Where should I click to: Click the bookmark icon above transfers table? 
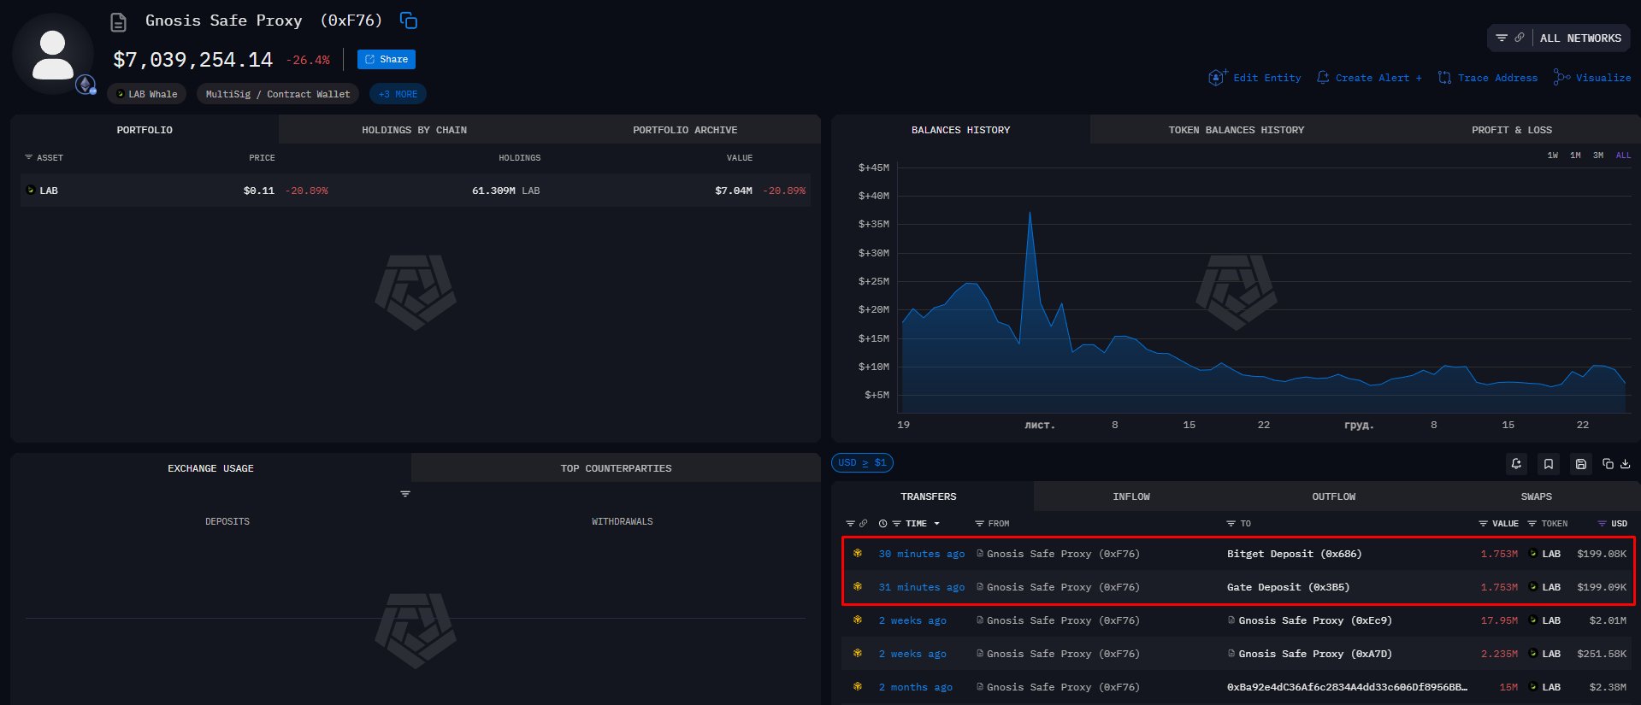pyautogui.click(x=1549, y=464)
